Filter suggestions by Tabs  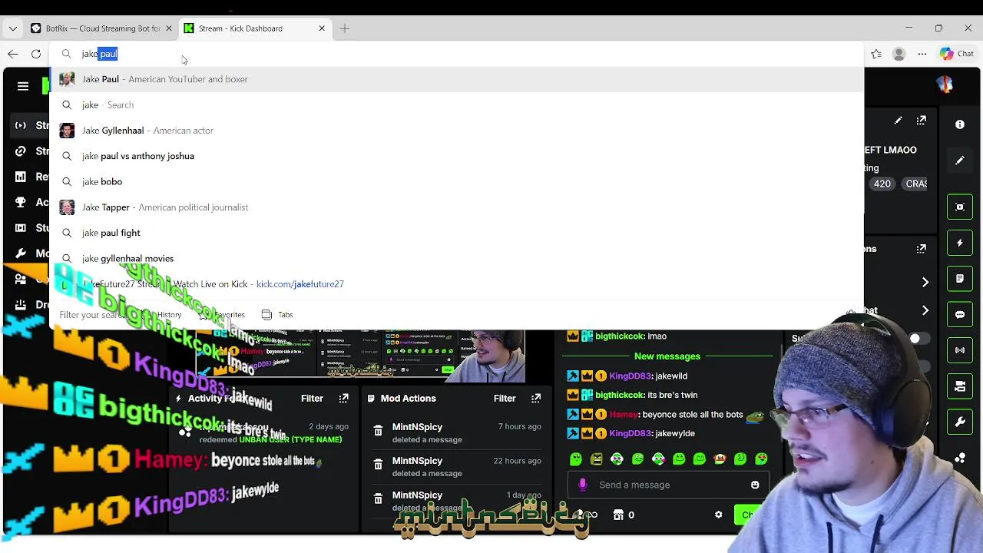pyautogui.click(x=278, y=315)
